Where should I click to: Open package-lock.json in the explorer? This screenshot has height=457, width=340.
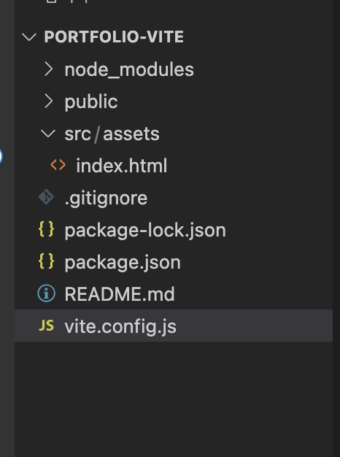point(145,230)
